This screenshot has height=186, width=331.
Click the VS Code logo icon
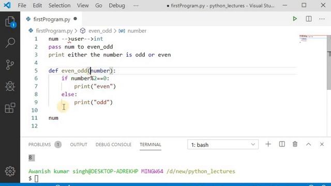[x=7, y=5]
